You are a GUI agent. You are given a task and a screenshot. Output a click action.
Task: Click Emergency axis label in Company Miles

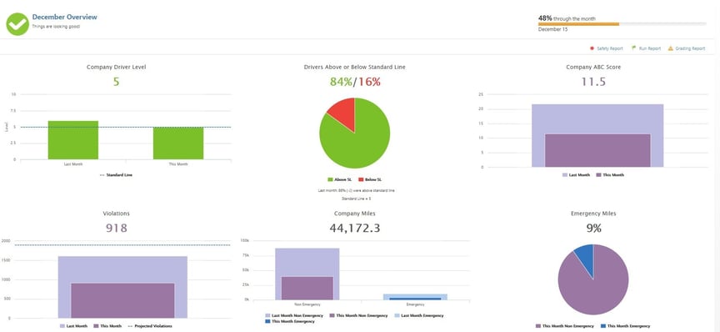[415, 304]
